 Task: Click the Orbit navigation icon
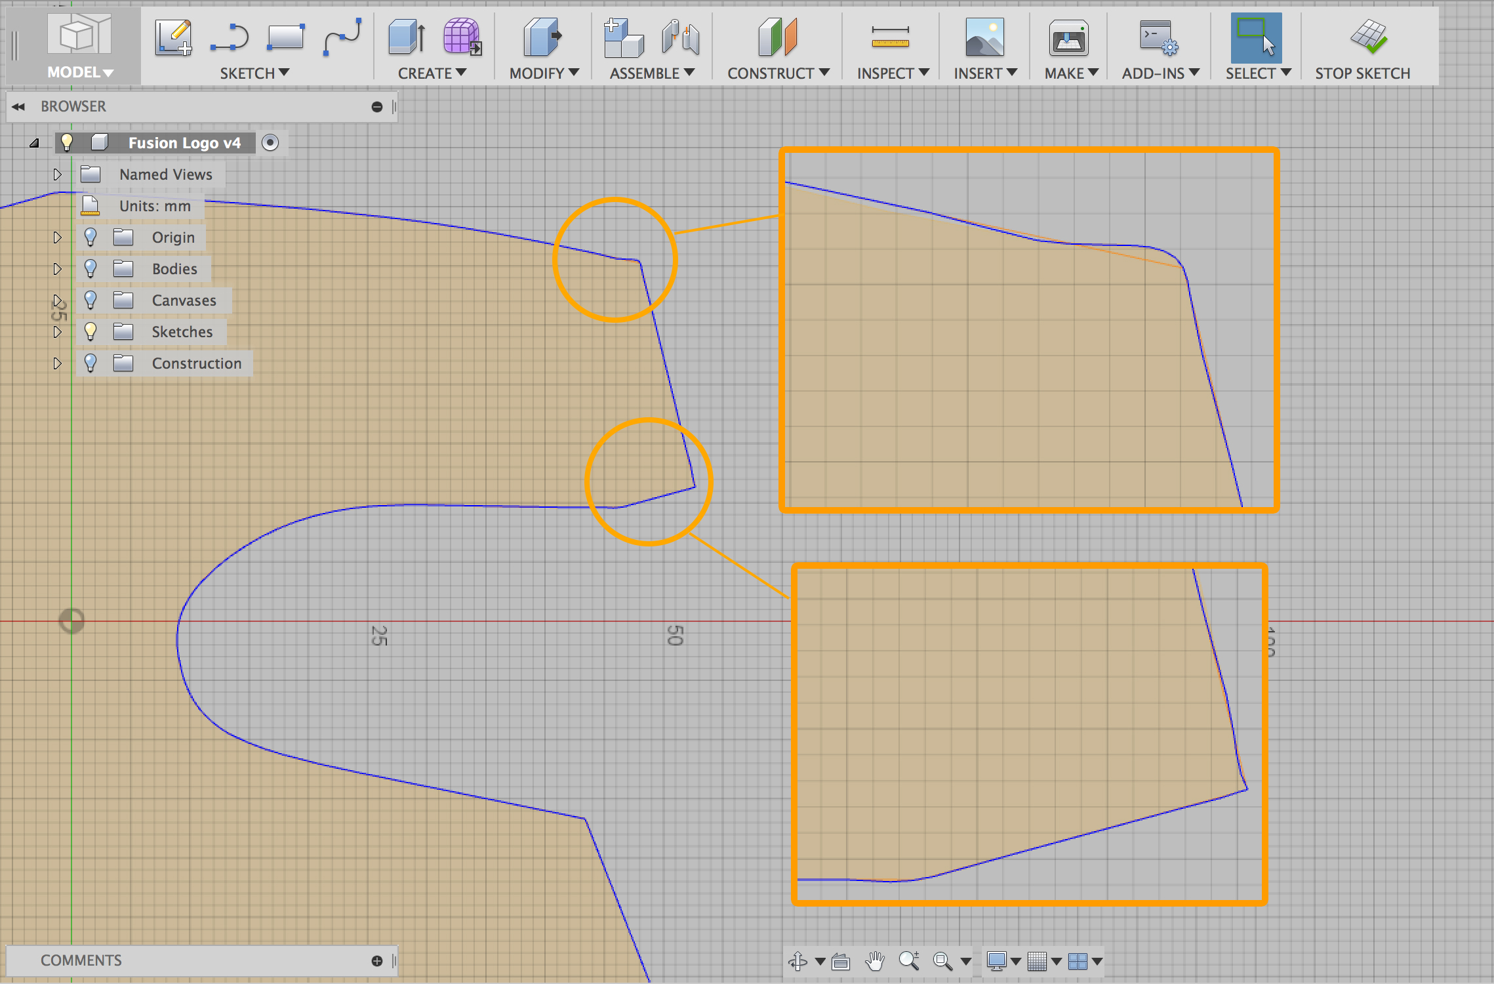[798, 962]
